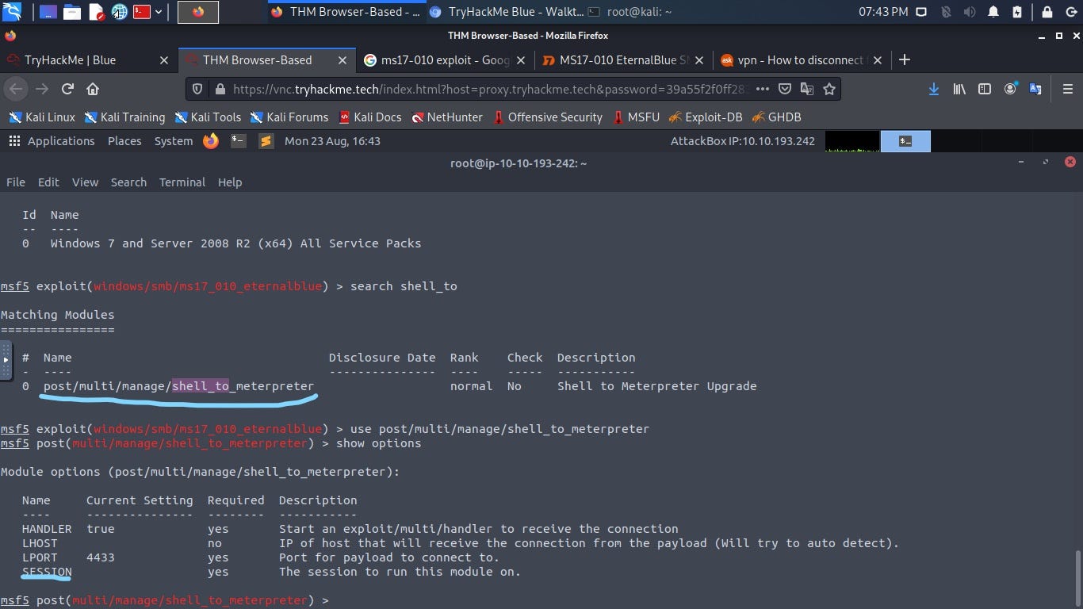Open Offensive Security bookmark
1083x609 pixels.
tap(548, 117)
